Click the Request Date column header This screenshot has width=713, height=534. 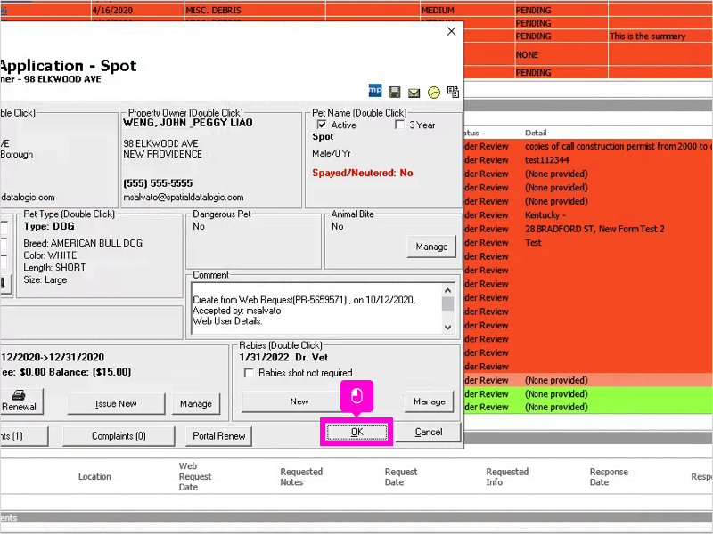pyautogui.click(x=400, y=477)
